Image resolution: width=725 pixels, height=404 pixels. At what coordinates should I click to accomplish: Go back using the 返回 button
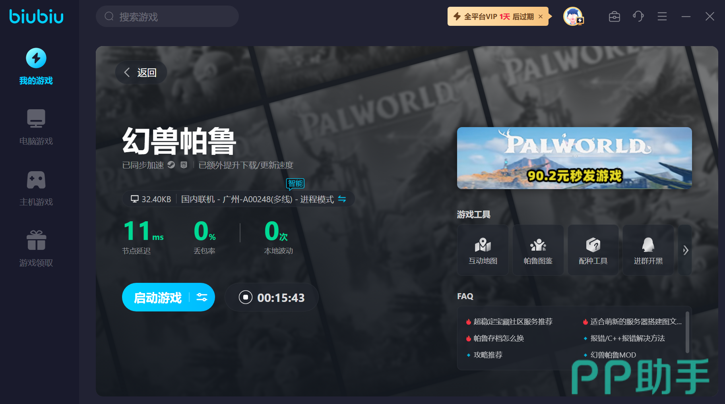pyautogui.click(x=141, y=72)
